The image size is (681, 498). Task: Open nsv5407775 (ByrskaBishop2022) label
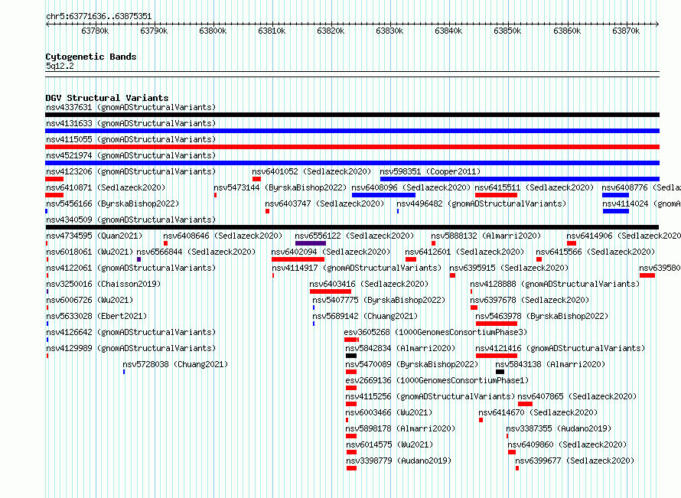click(x=380, y=300)
